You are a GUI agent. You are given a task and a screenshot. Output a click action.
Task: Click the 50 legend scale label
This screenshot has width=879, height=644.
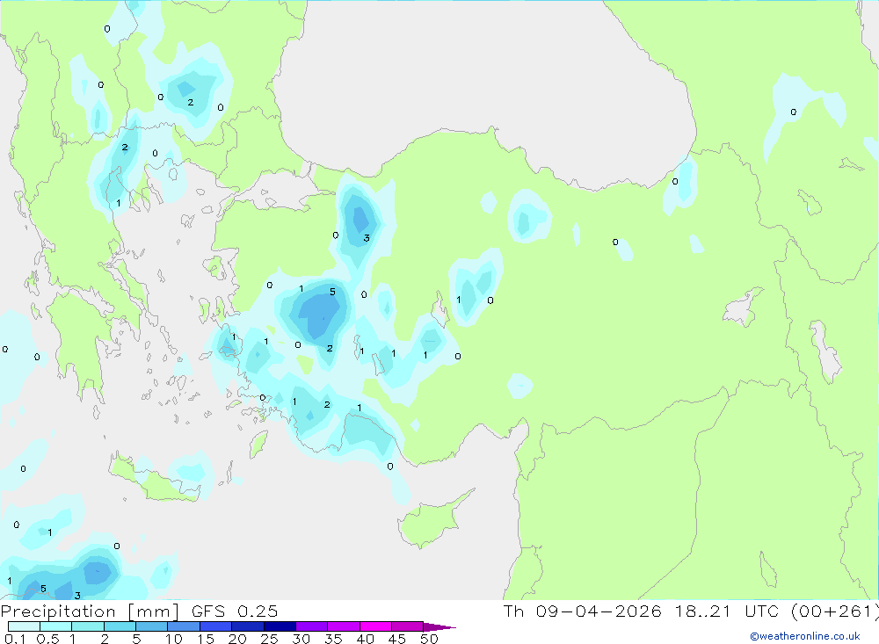tap(429, 639)
